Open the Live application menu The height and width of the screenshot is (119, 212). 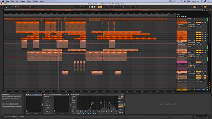(7, 1)
